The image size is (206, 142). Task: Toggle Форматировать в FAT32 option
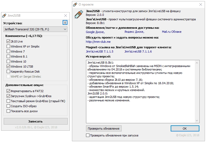point(8,91)
